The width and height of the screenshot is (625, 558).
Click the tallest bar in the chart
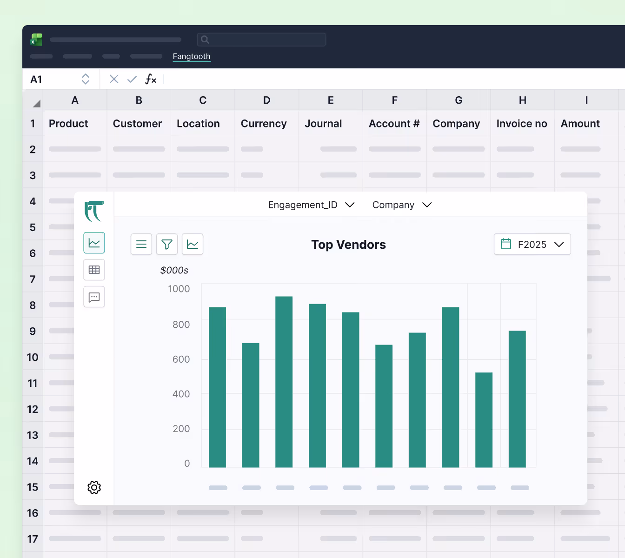click(x=284, y=382)
